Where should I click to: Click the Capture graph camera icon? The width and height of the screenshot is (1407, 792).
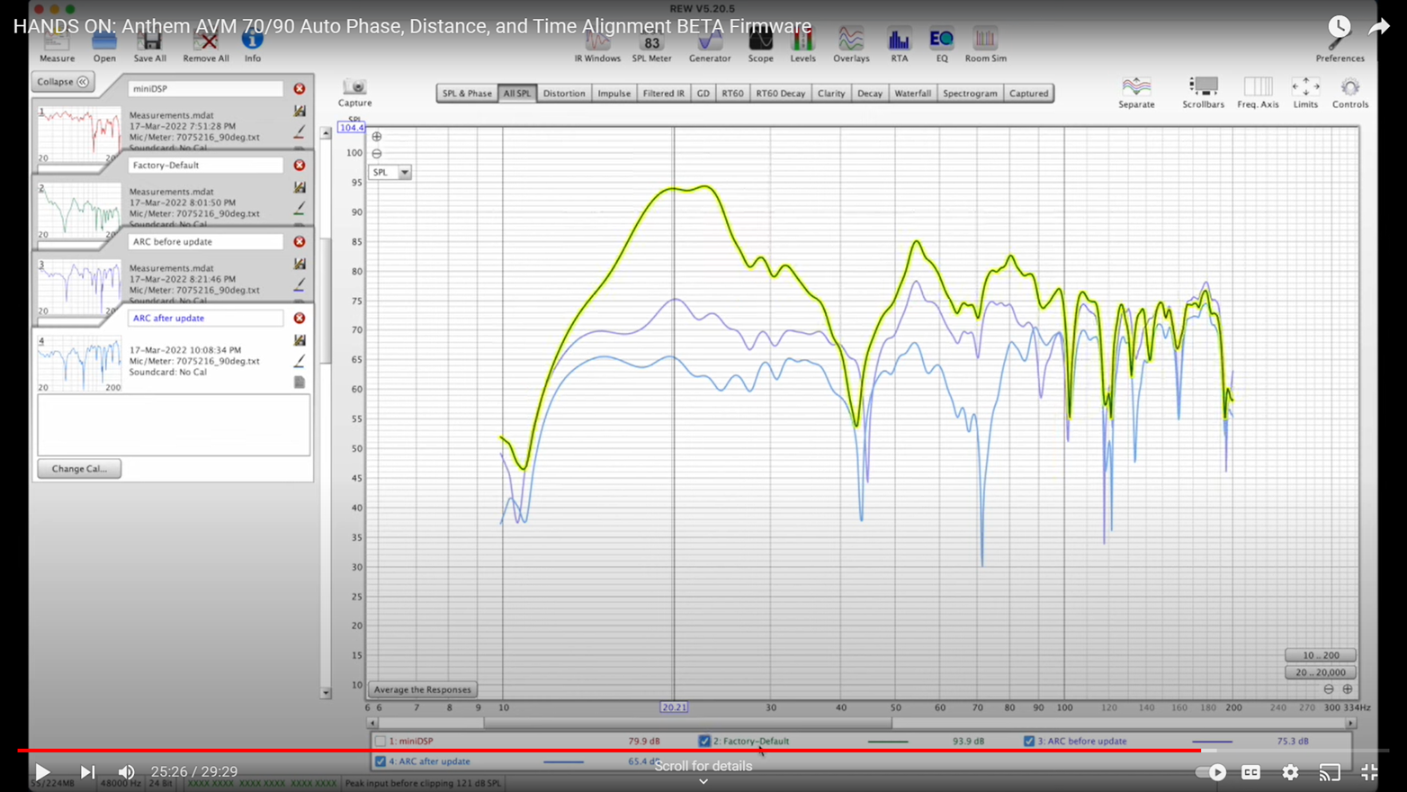[354, 87]
